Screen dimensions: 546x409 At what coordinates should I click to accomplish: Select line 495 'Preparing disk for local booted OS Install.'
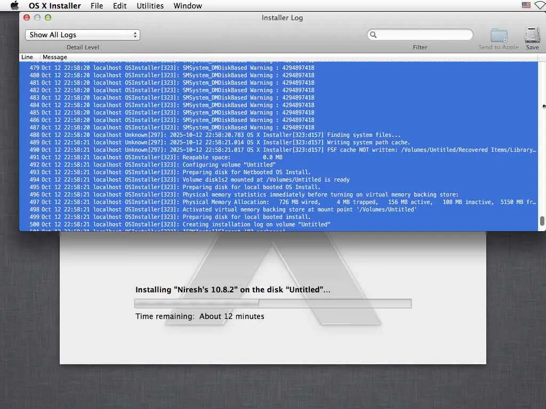click(278, 187)
